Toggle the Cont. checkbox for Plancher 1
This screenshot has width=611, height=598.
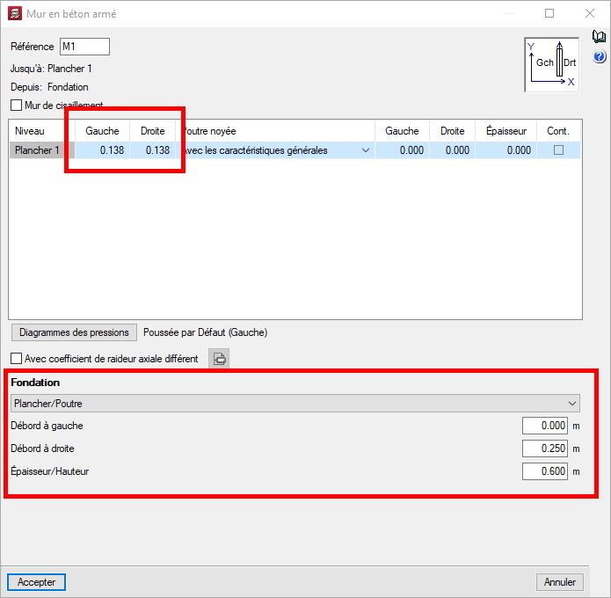[558, 150]
